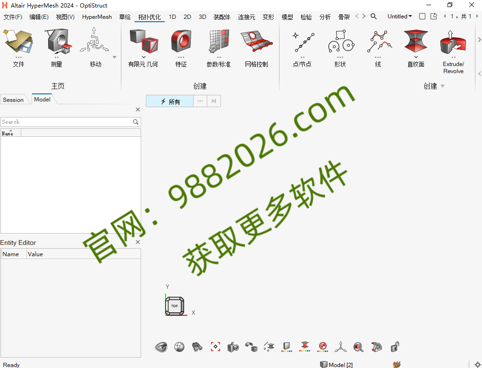Open the Untitled page name dropdown
The height and width of the screenshot is (368, 482).
click(399, 17)
